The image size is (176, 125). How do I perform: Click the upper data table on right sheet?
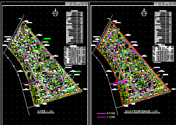tap(163, 27)
